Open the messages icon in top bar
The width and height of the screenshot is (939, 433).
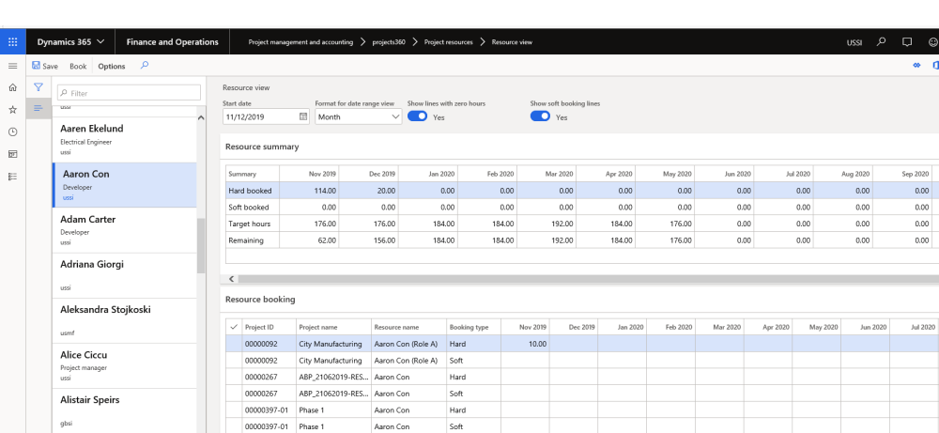pyautogui.click(x=907, y=42)
